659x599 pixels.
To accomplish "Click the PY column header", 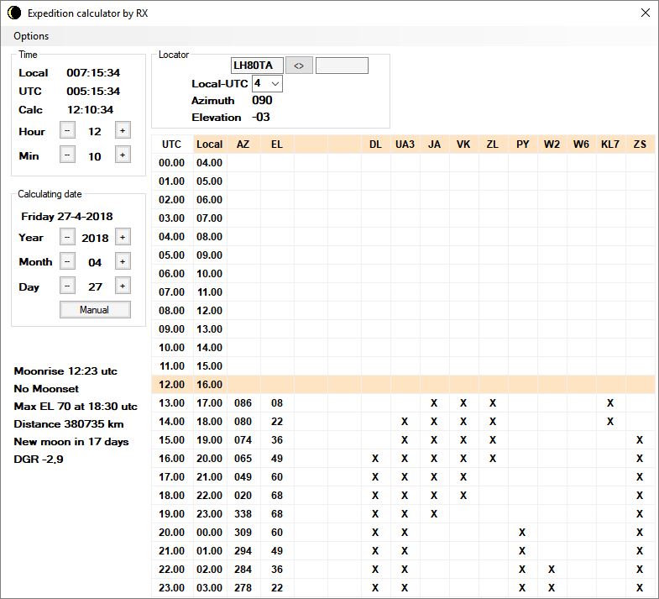I will (522, 144).
